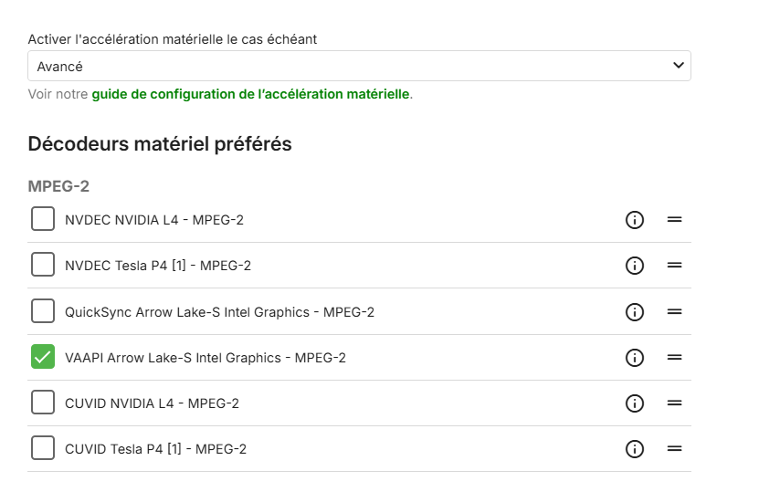The image size is (780, 492).
Task: Enable NVDEC Tesla P4 [1] decoder
Action: [x=43, y=265]
